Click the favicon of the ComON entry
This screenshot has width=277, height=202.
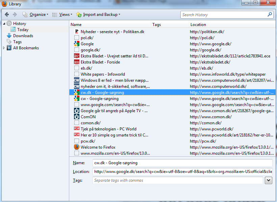click(x=76, y=117)
